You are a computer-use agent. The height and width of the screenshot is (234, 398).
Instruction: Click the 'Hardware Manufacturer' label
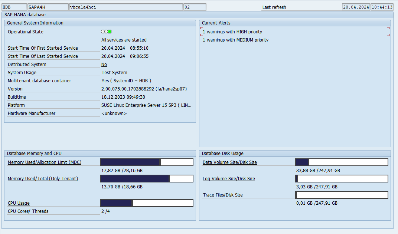[32, 113]
